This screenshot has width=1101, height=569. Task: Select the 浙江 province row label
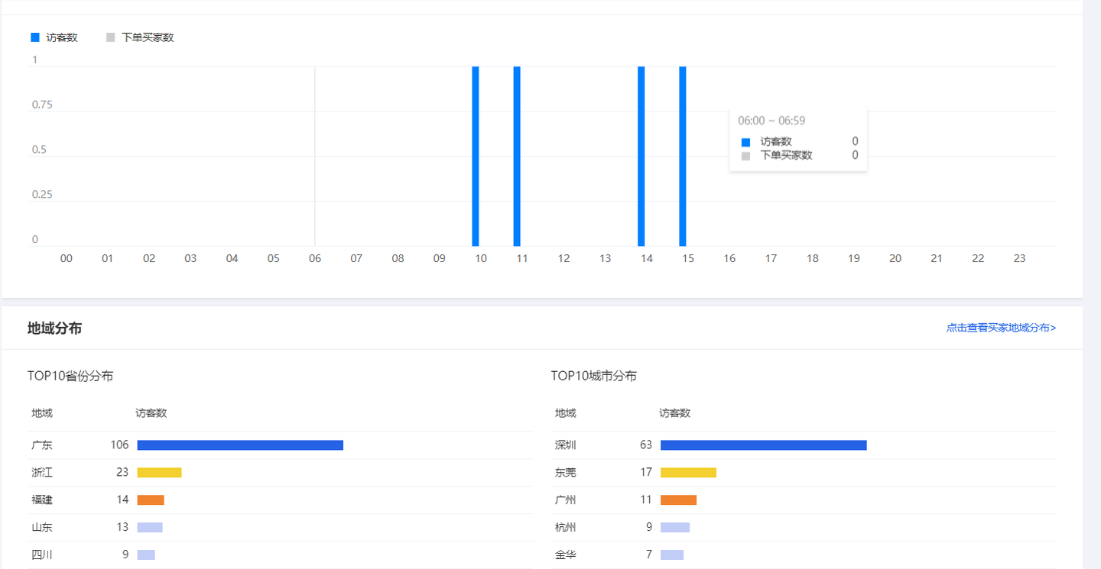42,473
